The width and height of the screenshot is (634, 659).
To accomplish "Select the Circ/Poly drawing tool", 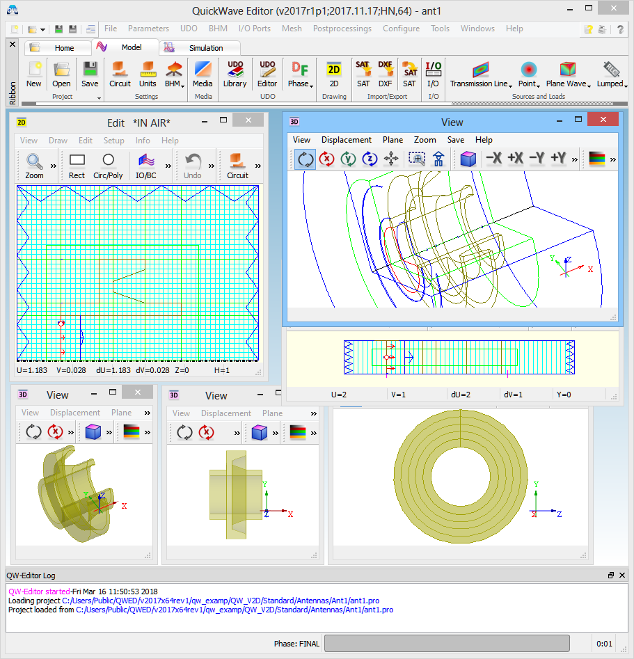I will click(x=108, y=165).
